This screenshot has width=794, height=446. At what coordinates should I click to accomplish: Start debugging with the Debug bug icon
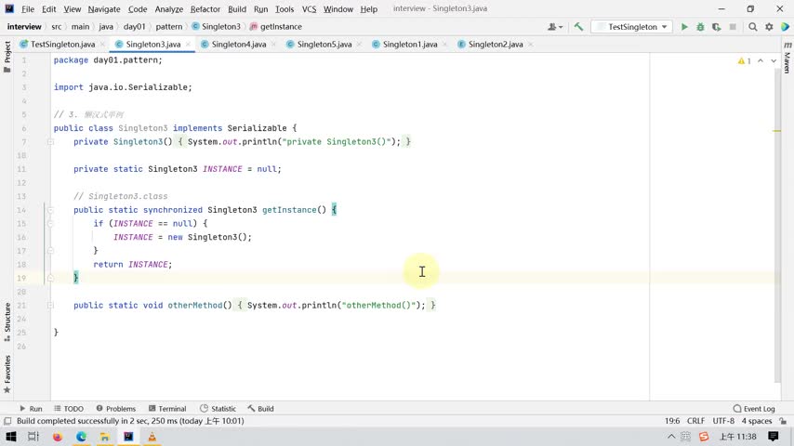point(700,27)
